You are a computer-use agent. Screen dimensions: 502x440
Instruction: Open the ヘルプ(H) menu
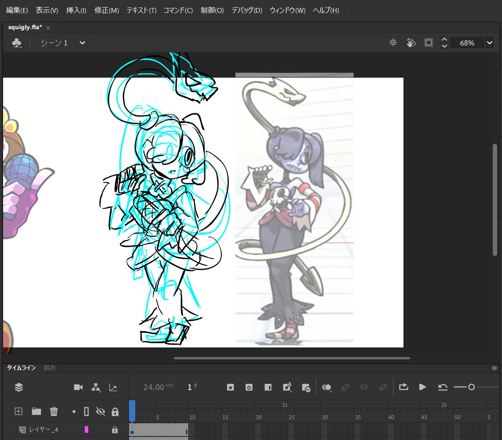(326, 10)
